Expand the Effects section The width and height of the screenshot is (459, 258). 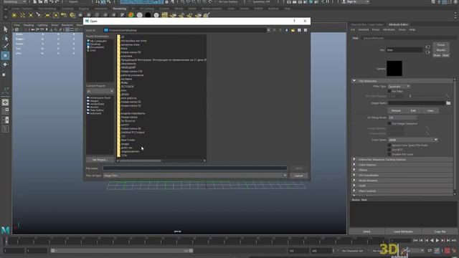(x=354, y=170)
